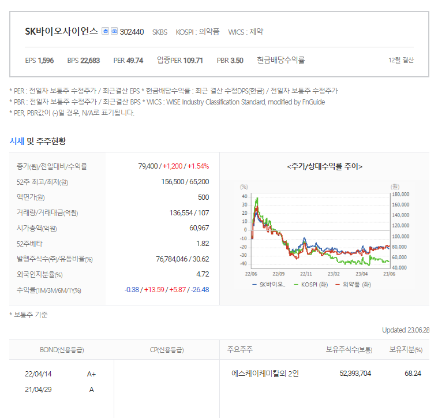Select bond rating date 21/04/29
The width and height of the screenshot is (438, 418).
(38, 390)
